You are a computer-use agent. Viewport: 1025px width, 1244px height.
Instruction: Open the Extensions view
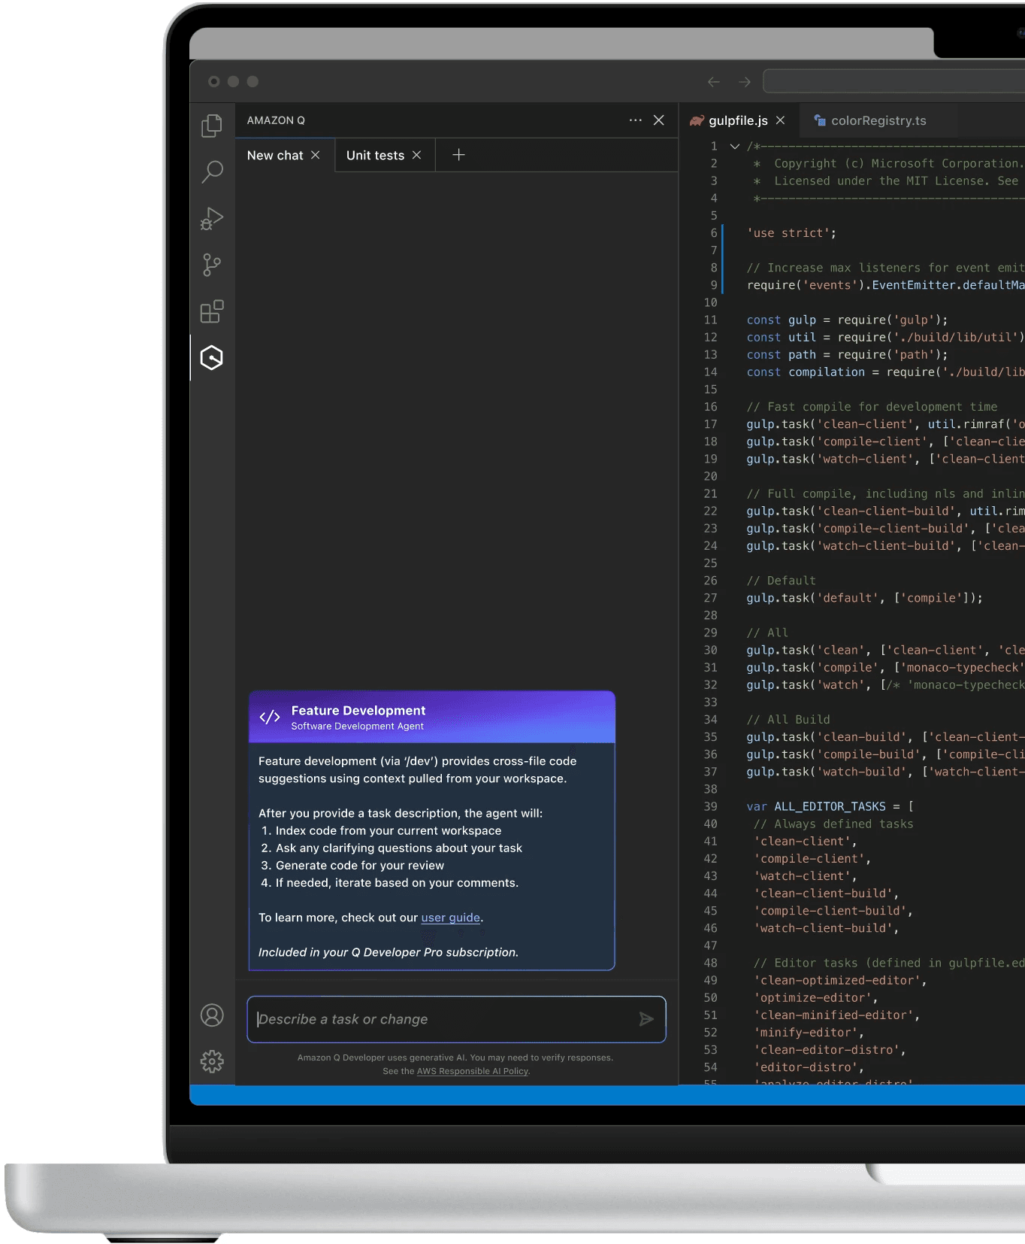[x=212, y=311]
